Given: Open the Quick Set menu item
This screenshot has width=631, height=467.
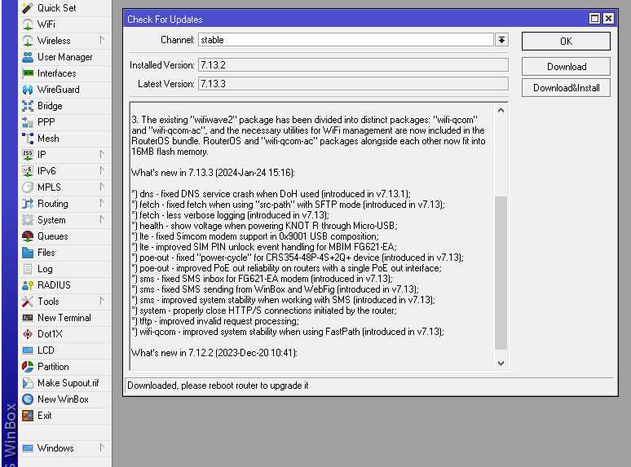Looking at the screenshot, I should point(64,8).
